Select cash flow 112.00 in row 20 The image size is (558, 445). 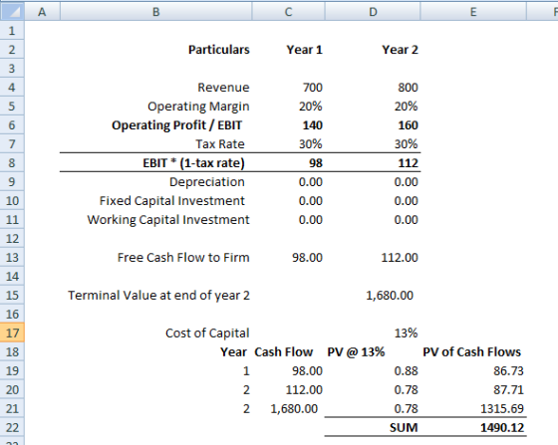pos(304,390)
